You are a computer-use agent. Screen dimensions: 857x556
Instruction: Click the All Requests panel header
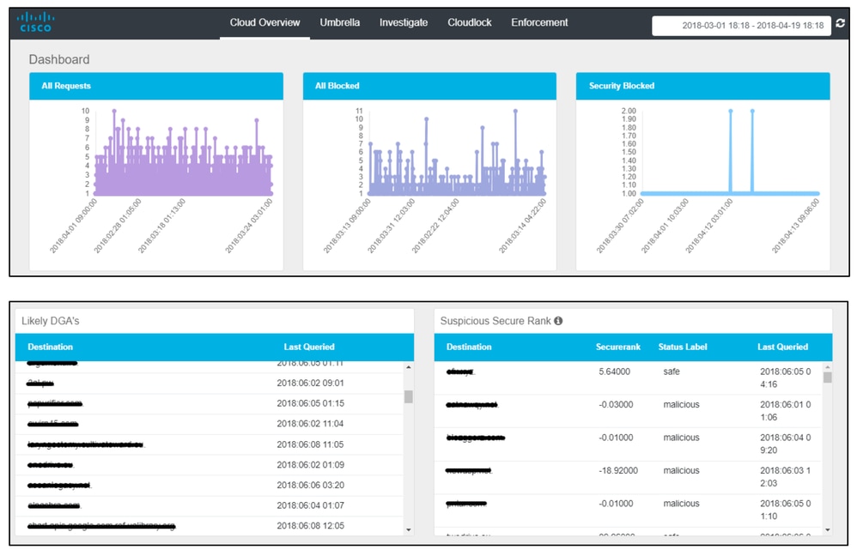156,86
